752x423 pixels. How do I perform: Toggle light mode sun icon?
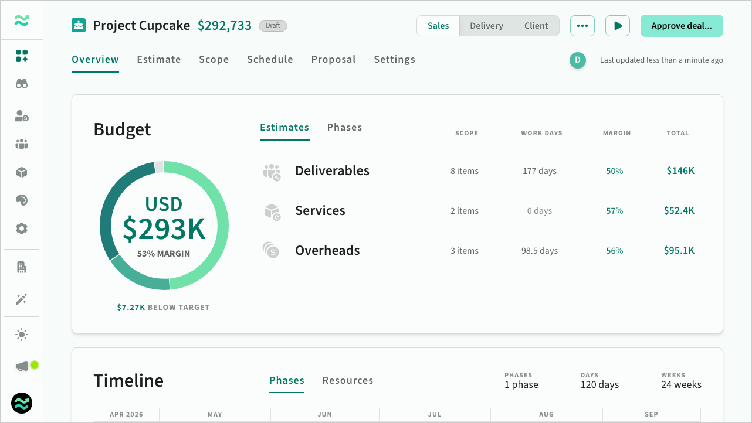[x=22, y=335]
